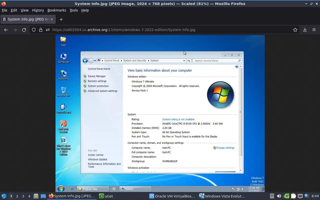
Task: Click the show desktop panel icon
Action: (43, 196)
